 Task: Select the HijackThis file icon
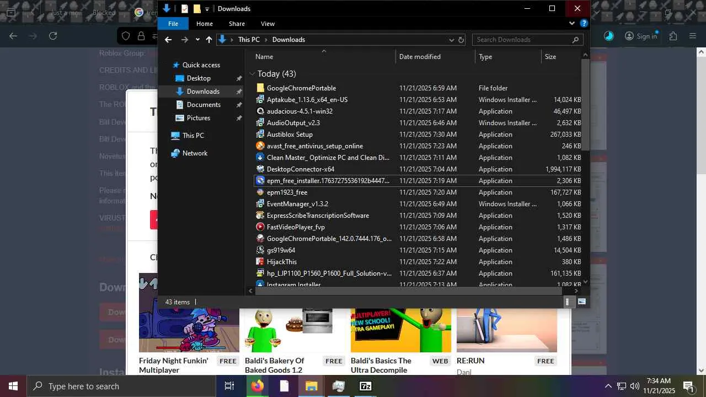261,262
